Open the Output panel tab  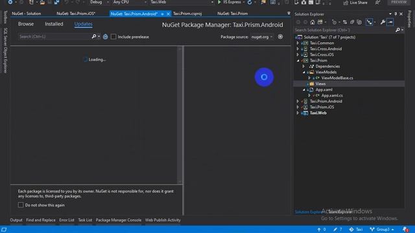(16, 220)
